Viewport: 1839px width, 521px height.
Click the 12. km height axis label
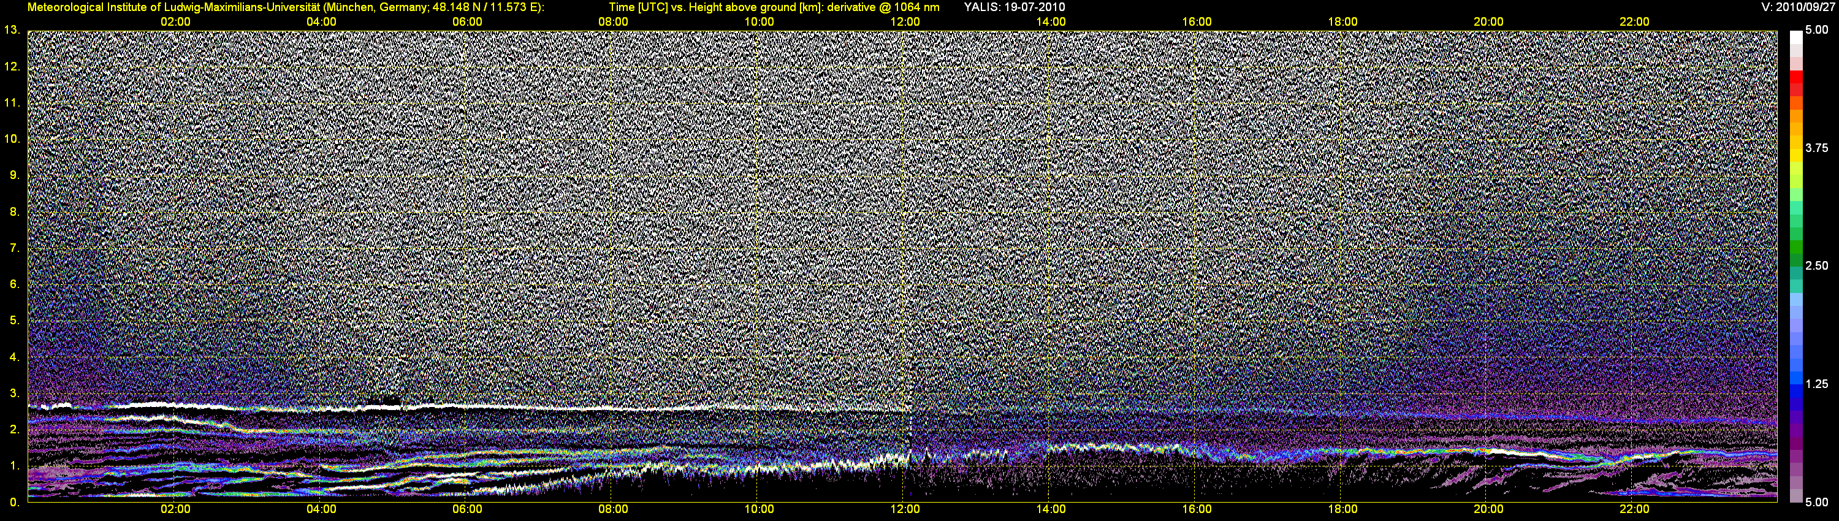click(x=12, y=66)
